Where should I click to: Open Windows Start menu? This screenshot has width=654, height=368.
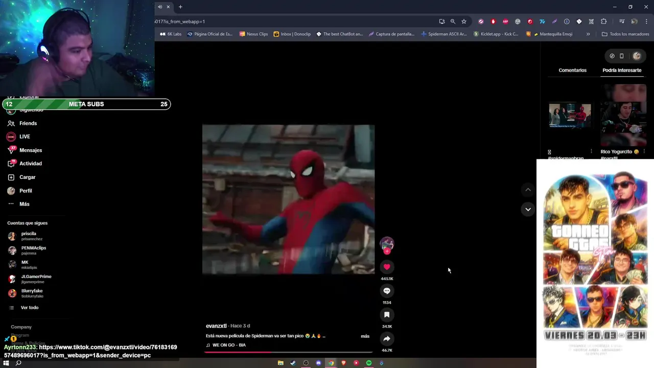pyautogui.click(x=7, y=363)
